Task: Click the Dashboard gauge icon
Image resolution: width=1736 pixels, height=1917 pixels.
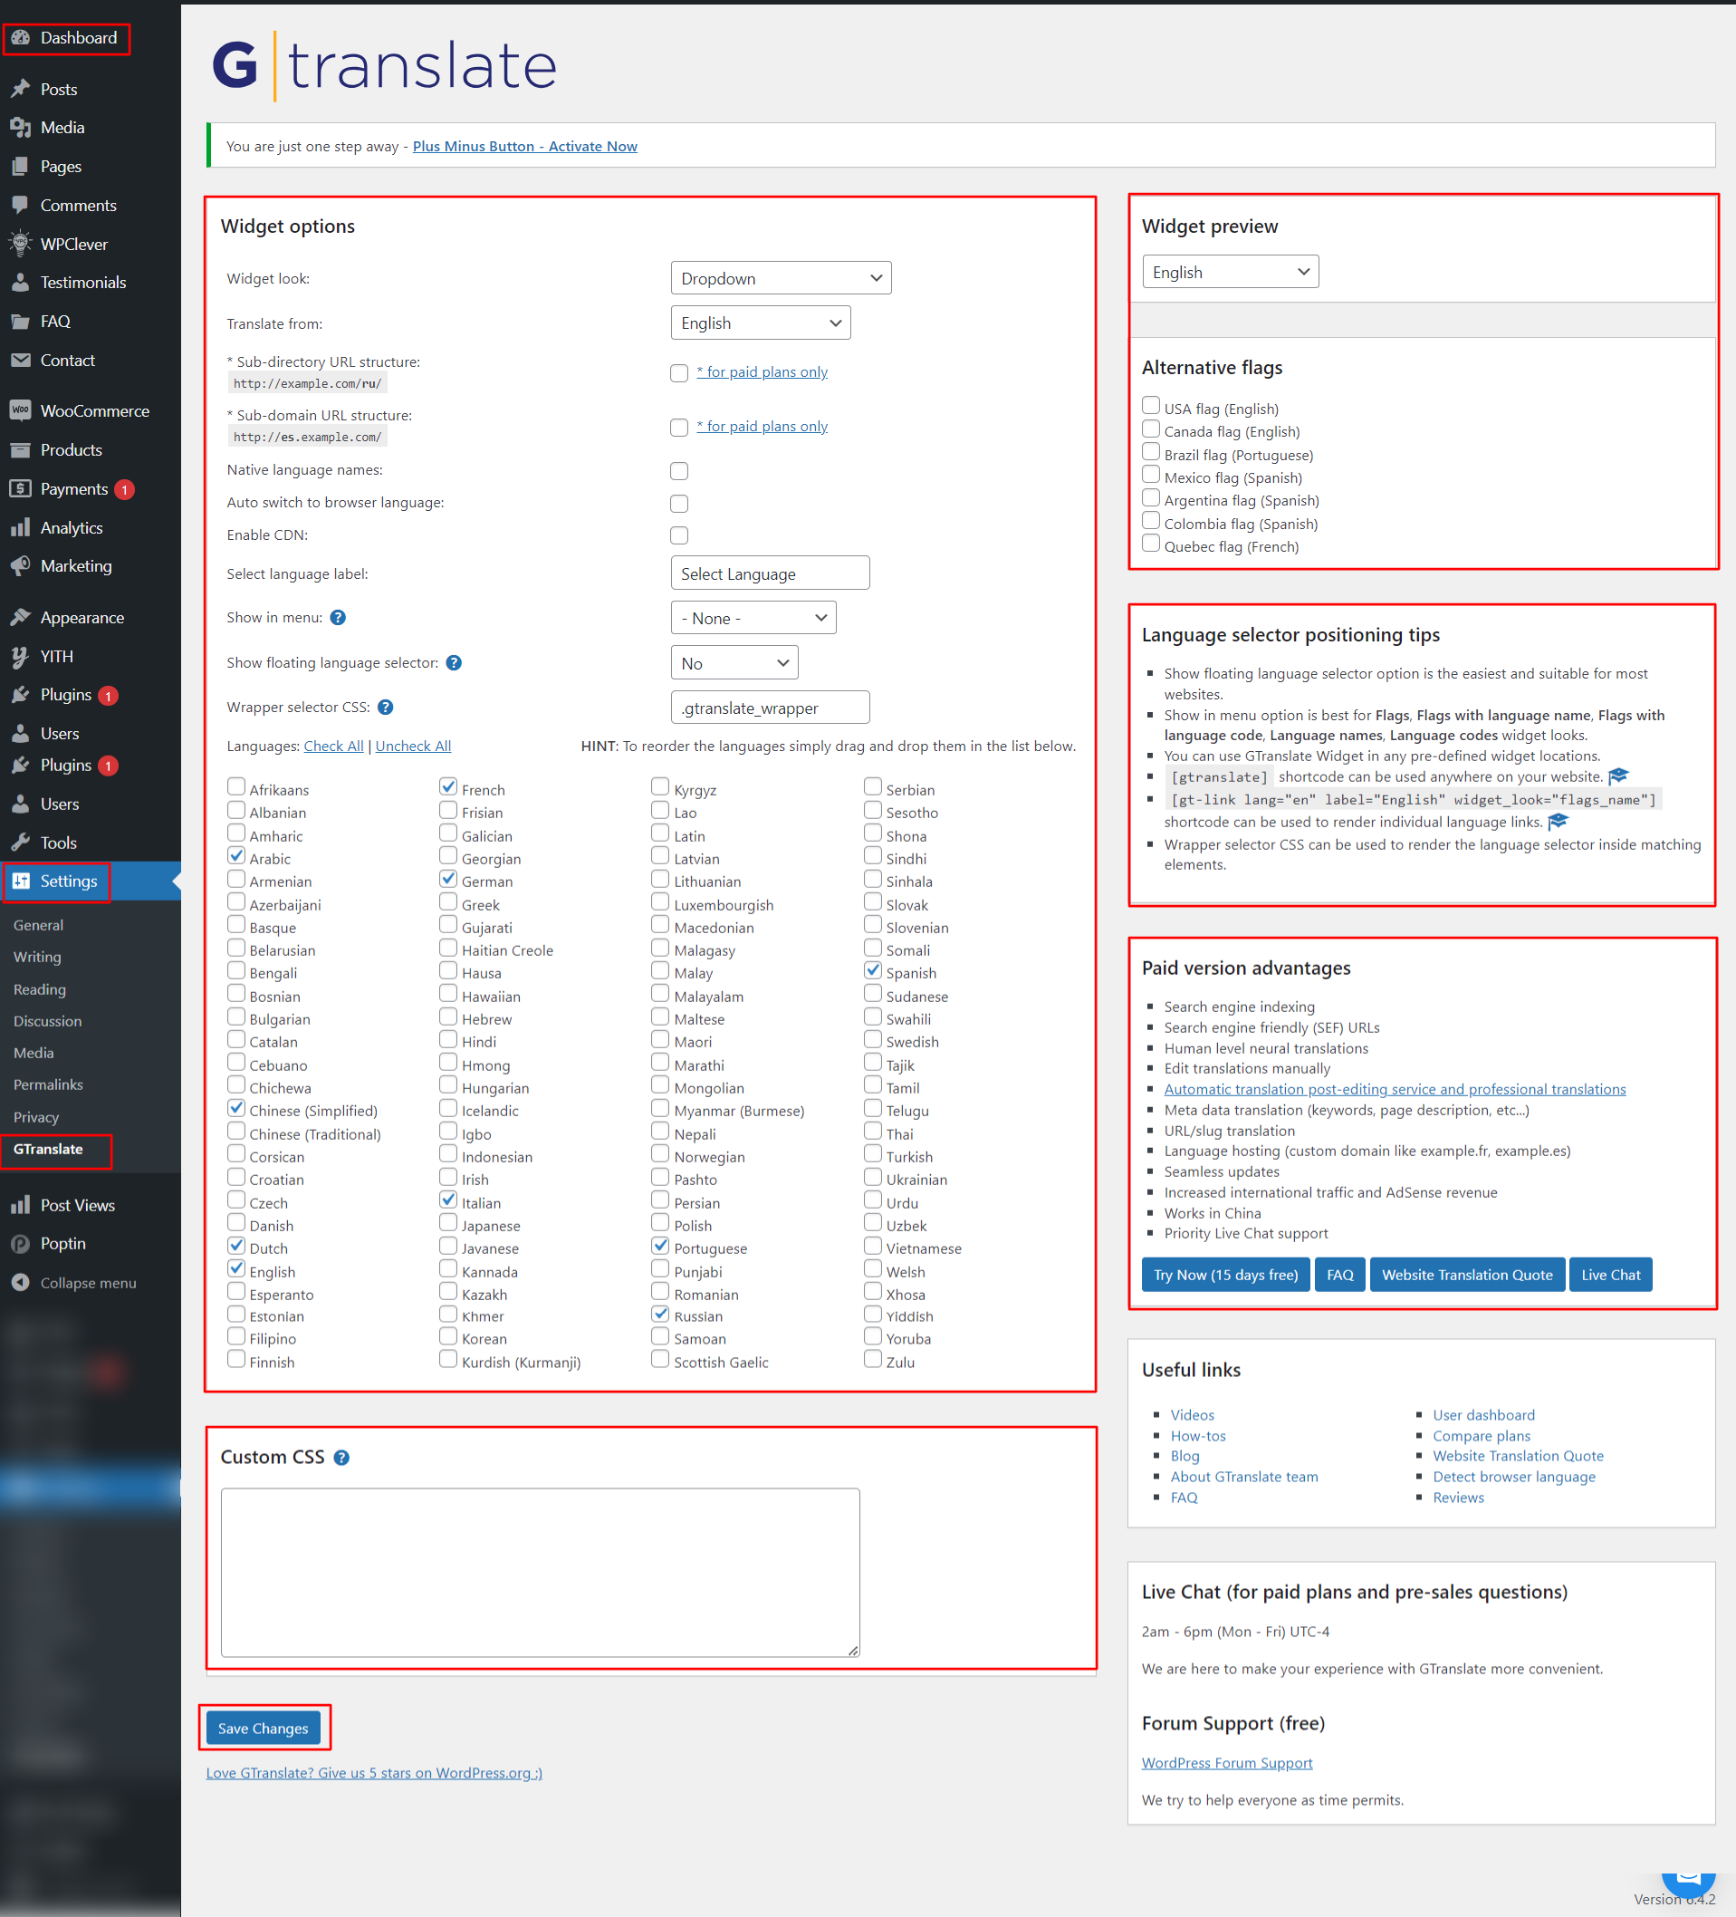Action: (21, 38)
